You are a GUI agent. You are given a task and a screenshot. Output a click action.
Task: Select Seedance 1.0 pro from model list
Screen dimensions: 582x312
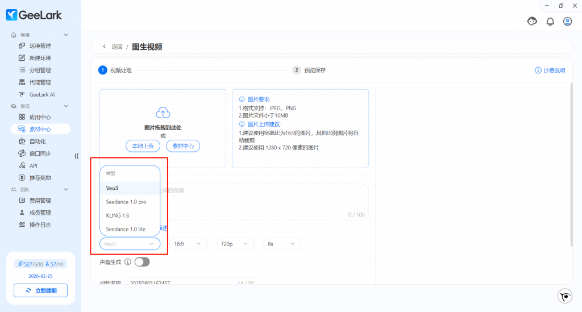coord(126,202)
